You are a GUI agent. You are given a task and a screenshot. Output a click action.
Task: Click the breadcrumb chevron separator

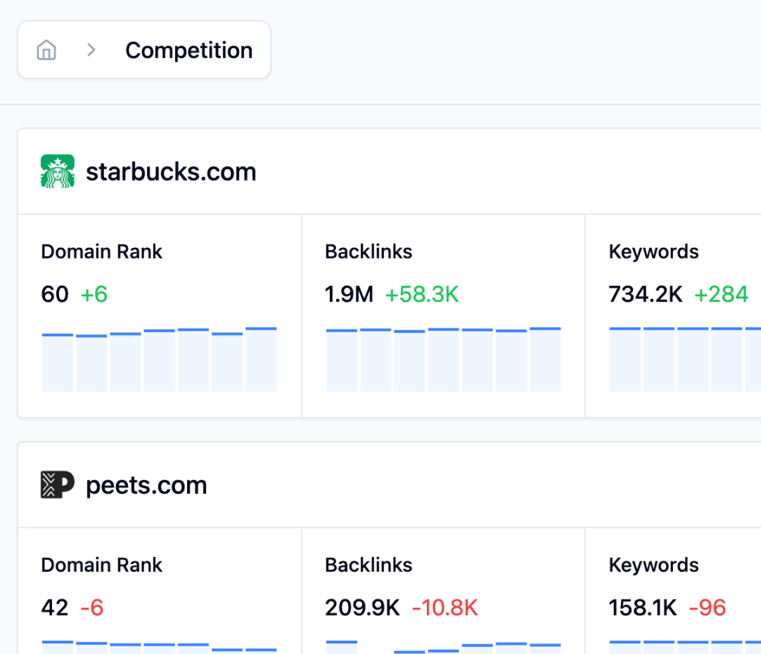(91, 50)
